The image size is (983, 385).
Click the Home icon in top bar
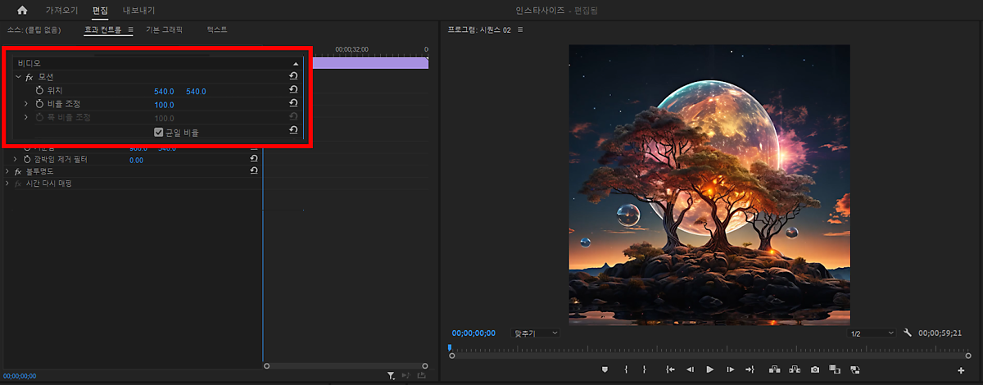[x=22, y=11]
